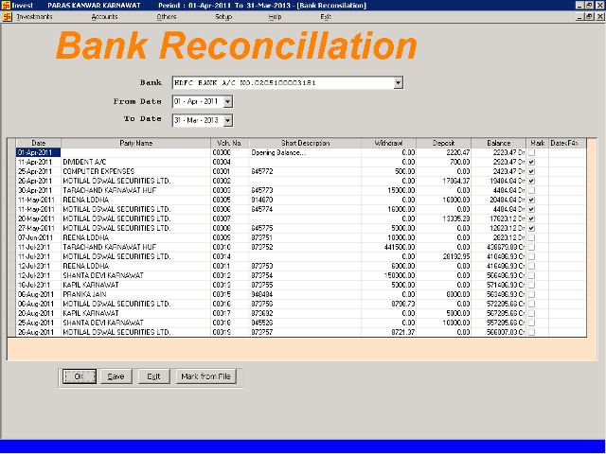Expand the Bank account dropdown
The height and width of the screenshot is (454, 606).
[x=399, y=83]
